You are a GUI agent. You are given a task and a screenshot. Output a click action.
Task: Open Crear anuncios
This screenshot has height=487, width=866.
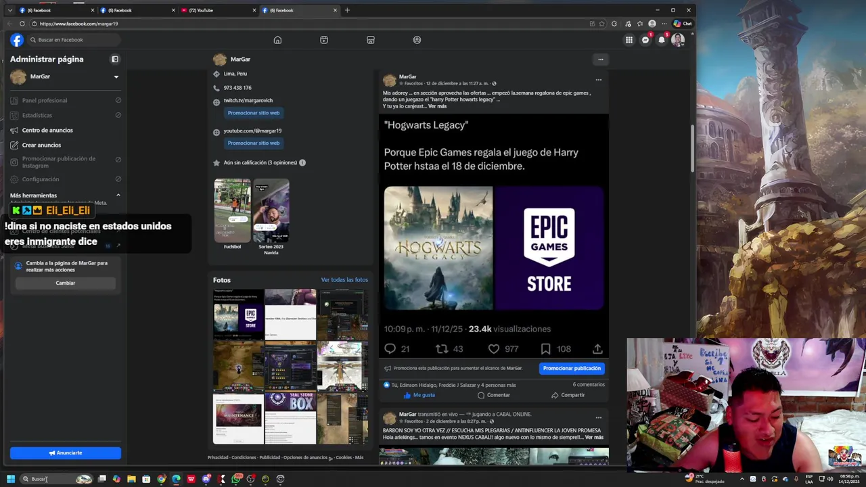click(41, 145)
